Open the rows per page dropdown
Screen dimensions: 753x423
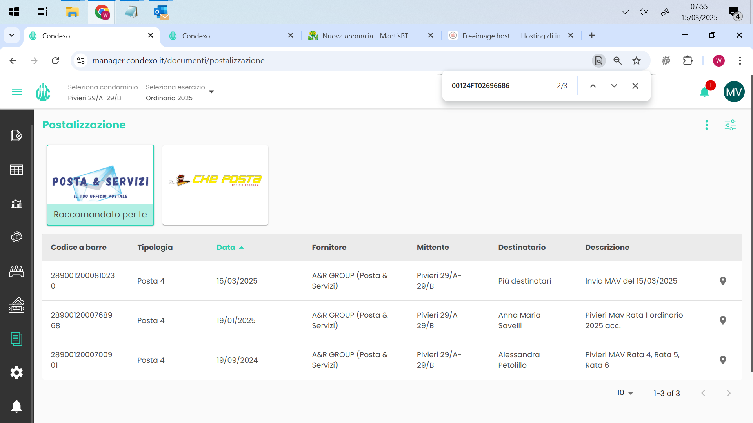(x=625, y=393)
